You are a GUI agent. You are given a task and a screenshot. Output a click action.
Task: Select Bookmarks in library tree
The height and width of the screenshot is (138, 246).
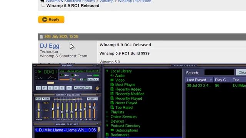pos(120,135)
